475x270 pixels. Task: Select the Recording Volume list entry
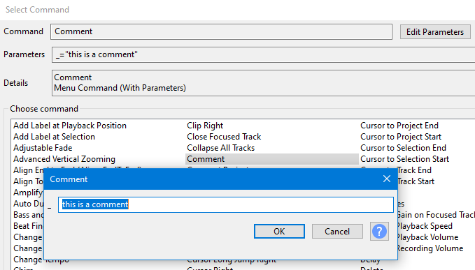pyautogui.click(x=430, y=248)
